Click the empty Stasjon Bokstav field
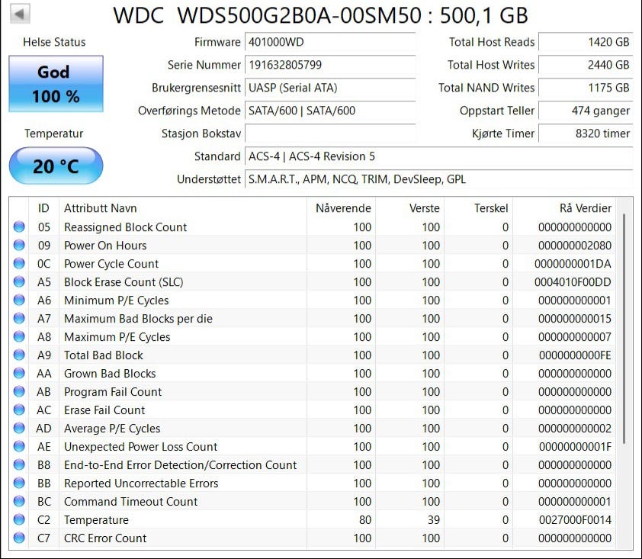The height and width of the screenshot is (559, 642). coord(330,133)
